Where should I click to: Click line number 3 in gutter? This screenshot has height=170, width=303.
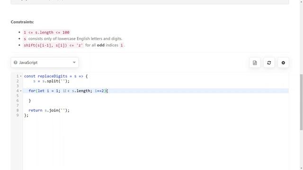click(18, 86)
